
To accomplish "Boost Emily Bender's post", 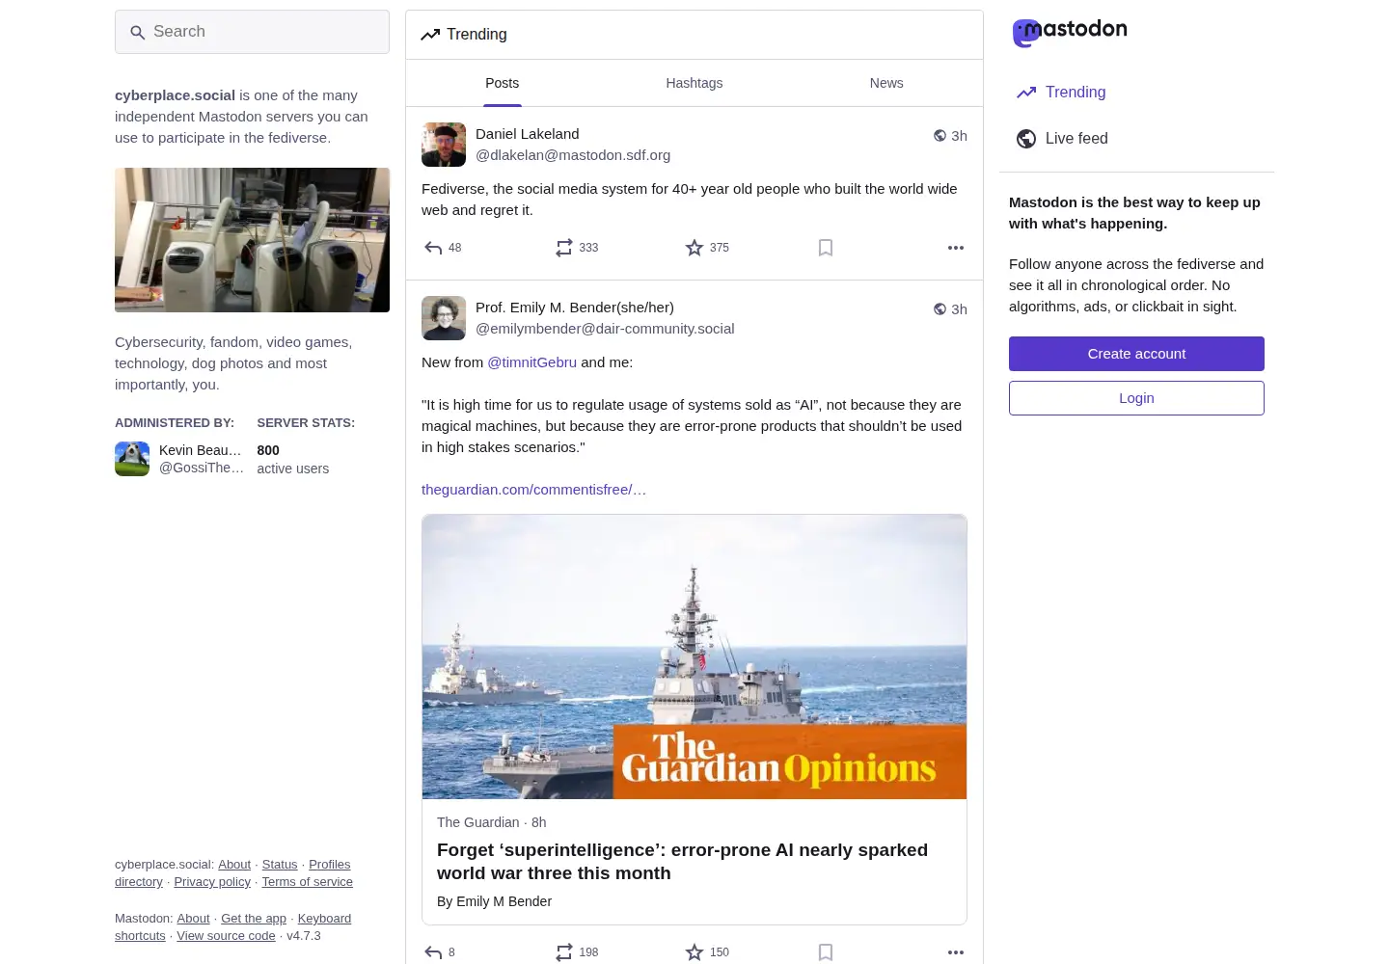I will coord(564,952).
